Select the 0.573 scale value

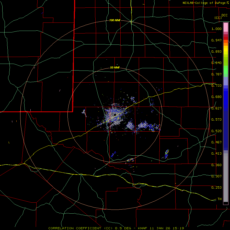(216, 120)
